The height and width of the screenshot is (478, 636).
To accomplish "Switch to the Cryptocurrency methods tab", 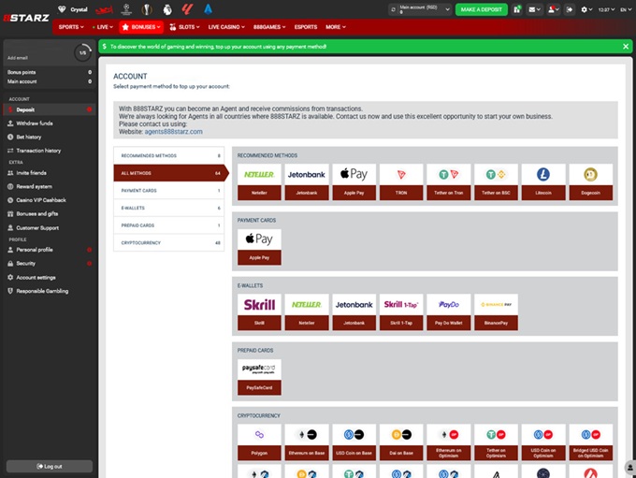I will pyautogui.click(x=167, y=243).
